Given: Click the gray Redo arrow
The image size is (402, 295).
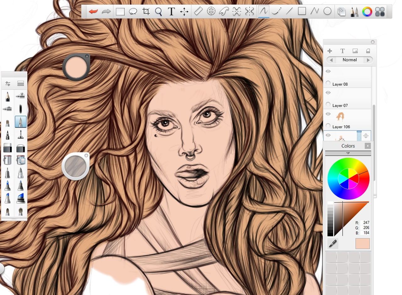Looking at the screenshot, I should (x=106, y=12).
